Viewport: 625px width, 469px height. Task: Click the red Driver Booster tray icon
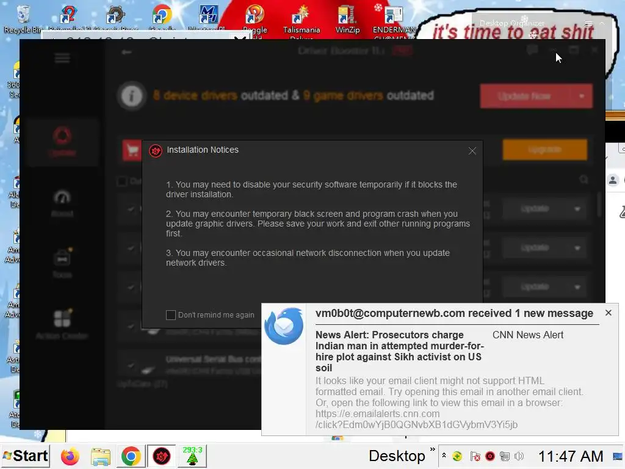[490, 456]
